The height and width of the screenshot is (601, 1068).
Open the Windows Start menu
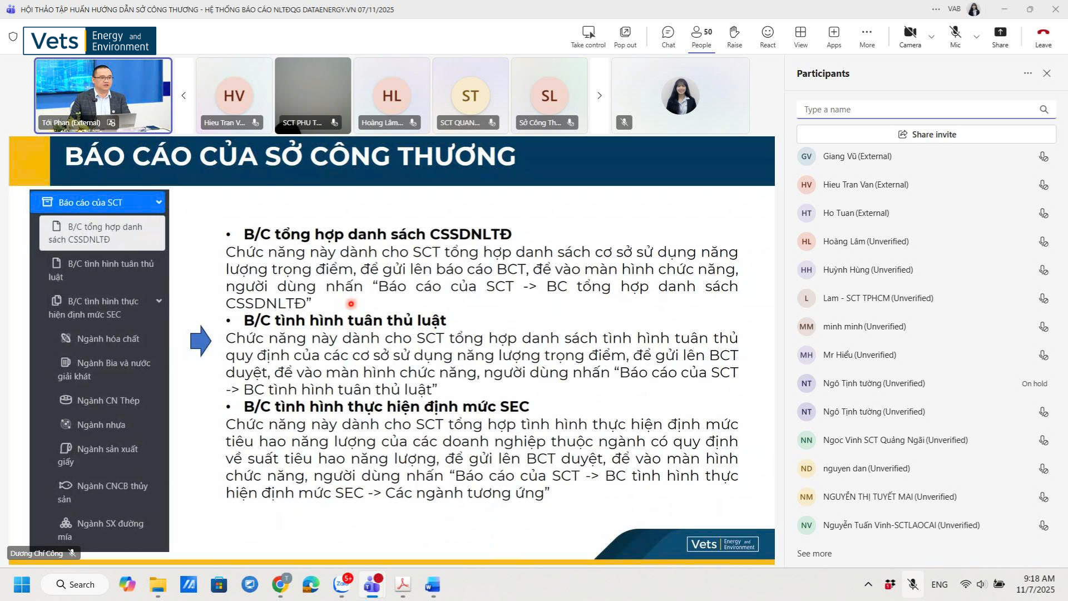click(x=22, y=585)
